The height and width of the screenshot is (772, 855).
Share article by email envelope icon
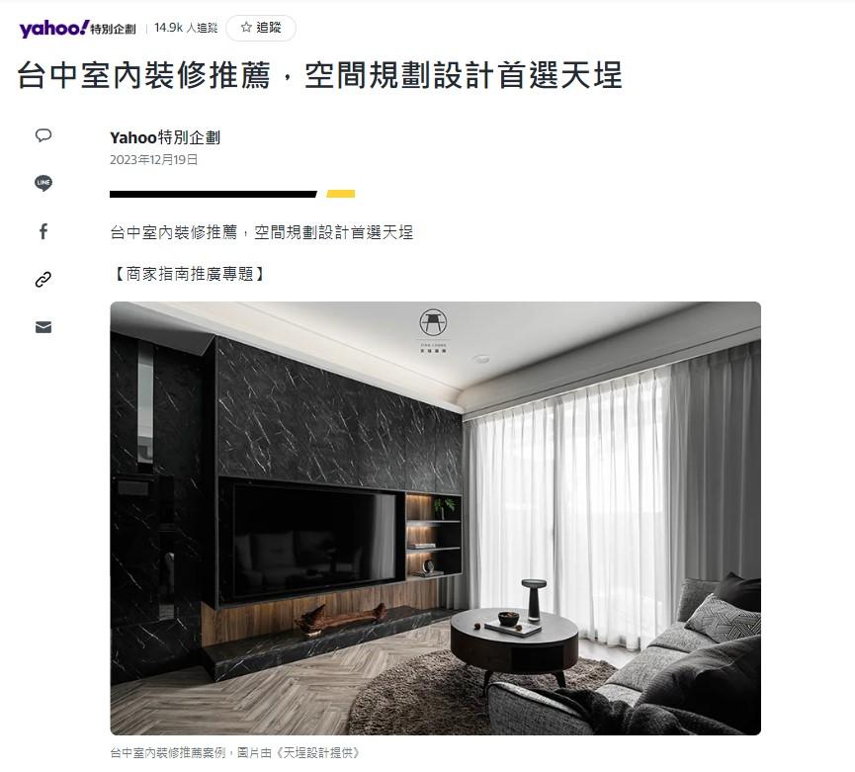click(x=43, y=327)
